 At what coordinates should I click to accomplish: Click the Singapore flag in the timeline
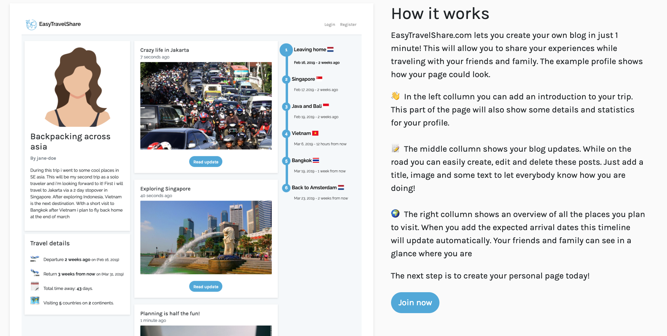(319, 78)
